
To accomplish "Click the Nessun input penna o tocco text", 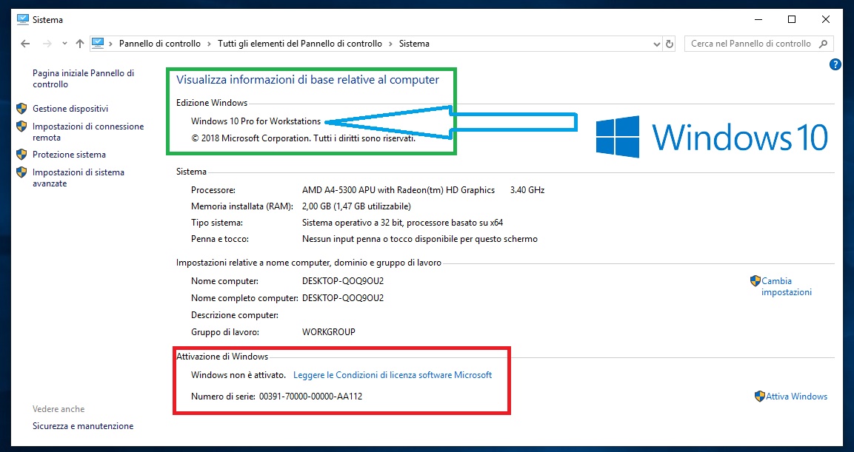I will pos(420,239).
